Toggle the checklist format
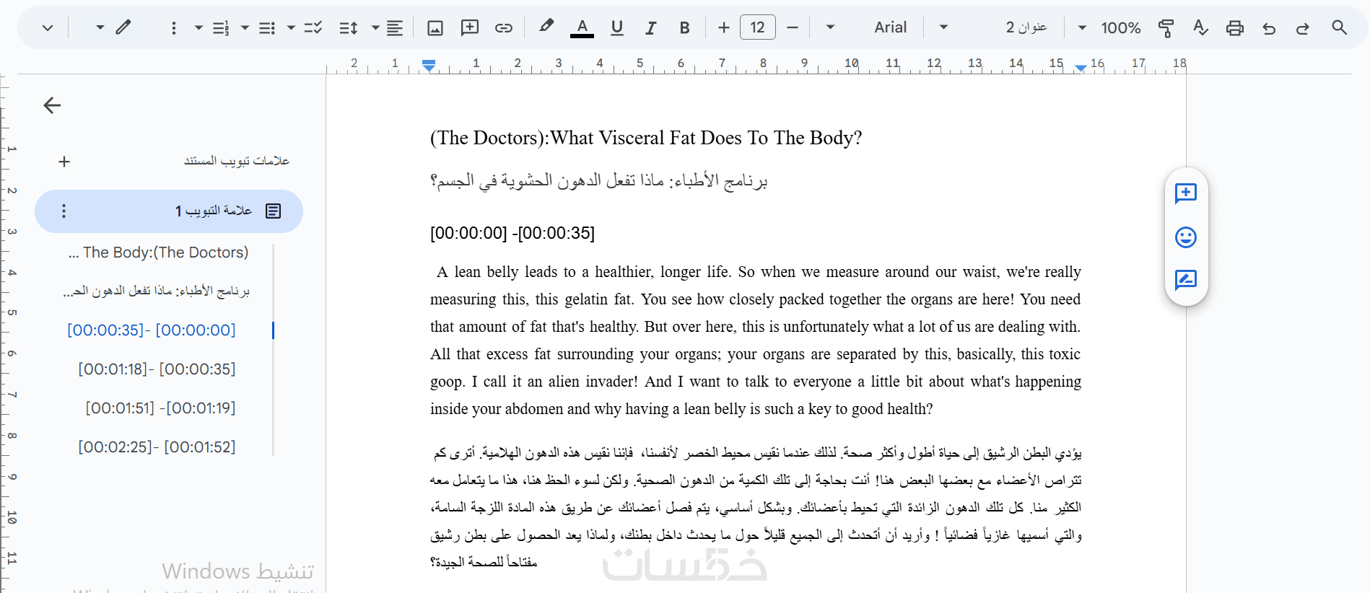Image resolution: width=1370 pixels, height=593 pixels. [x=313, y=28]
